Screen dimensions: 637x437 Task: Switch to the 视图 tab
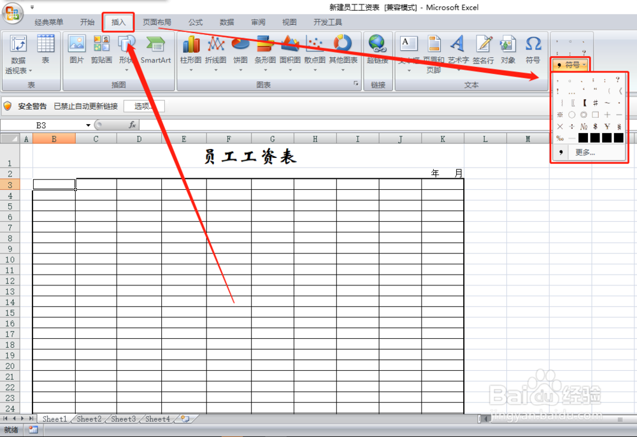point(289,22)
